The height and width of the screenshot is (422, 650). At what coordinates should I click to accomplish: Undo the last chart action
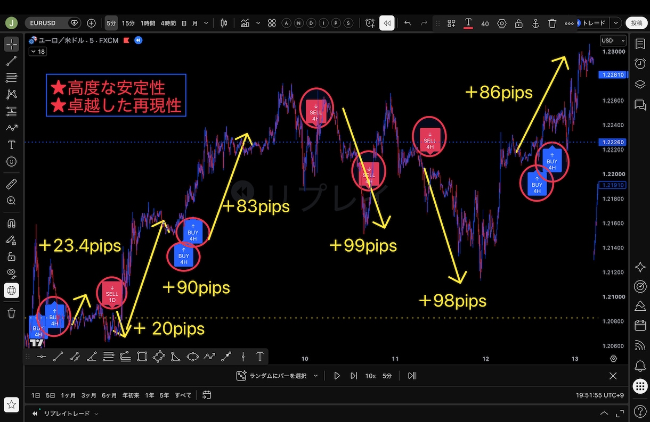click(408, 23)
